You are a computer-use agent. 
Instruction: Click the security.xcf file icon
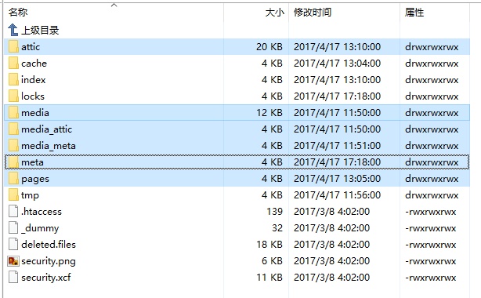[13, 278]
